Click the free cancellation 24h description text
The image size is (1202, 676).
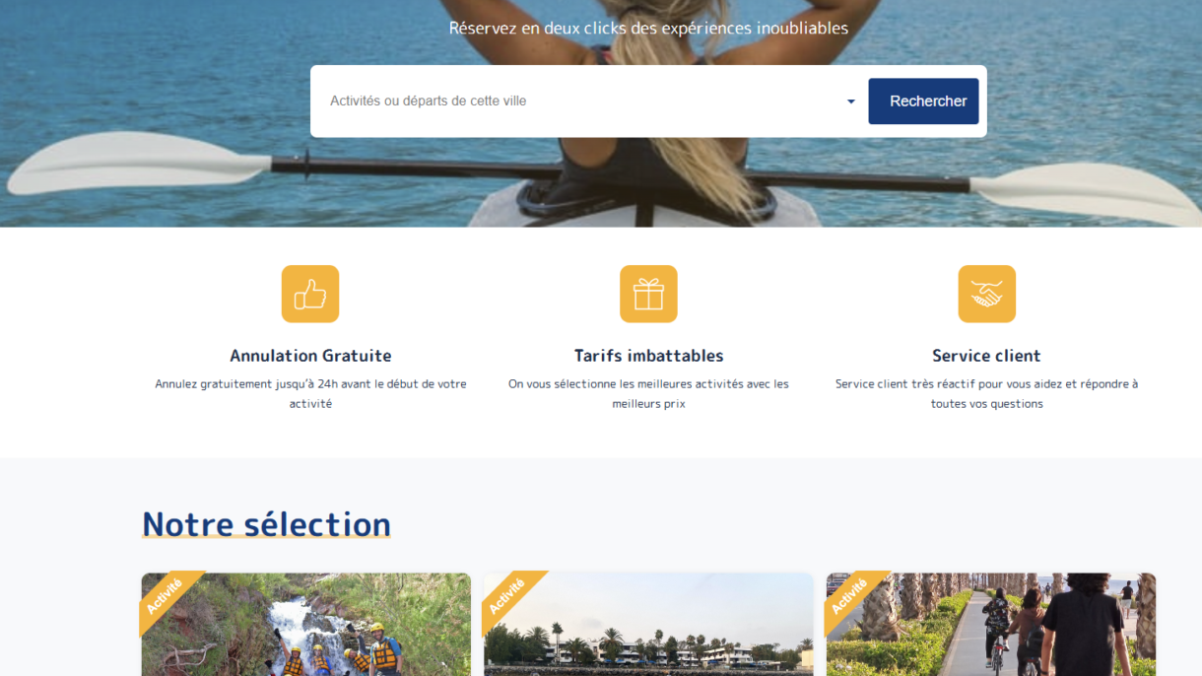310,394
